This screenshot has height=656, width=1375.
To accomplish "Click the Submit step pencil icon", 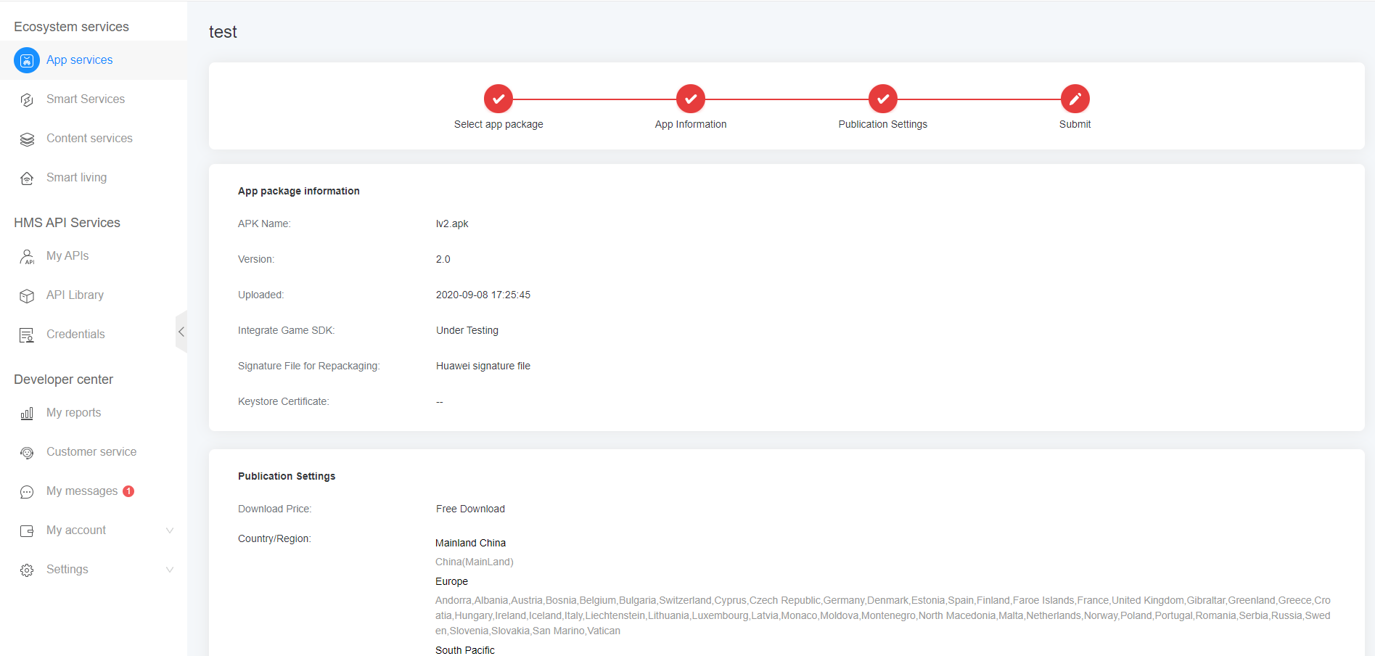I will tap(1075, 99).
